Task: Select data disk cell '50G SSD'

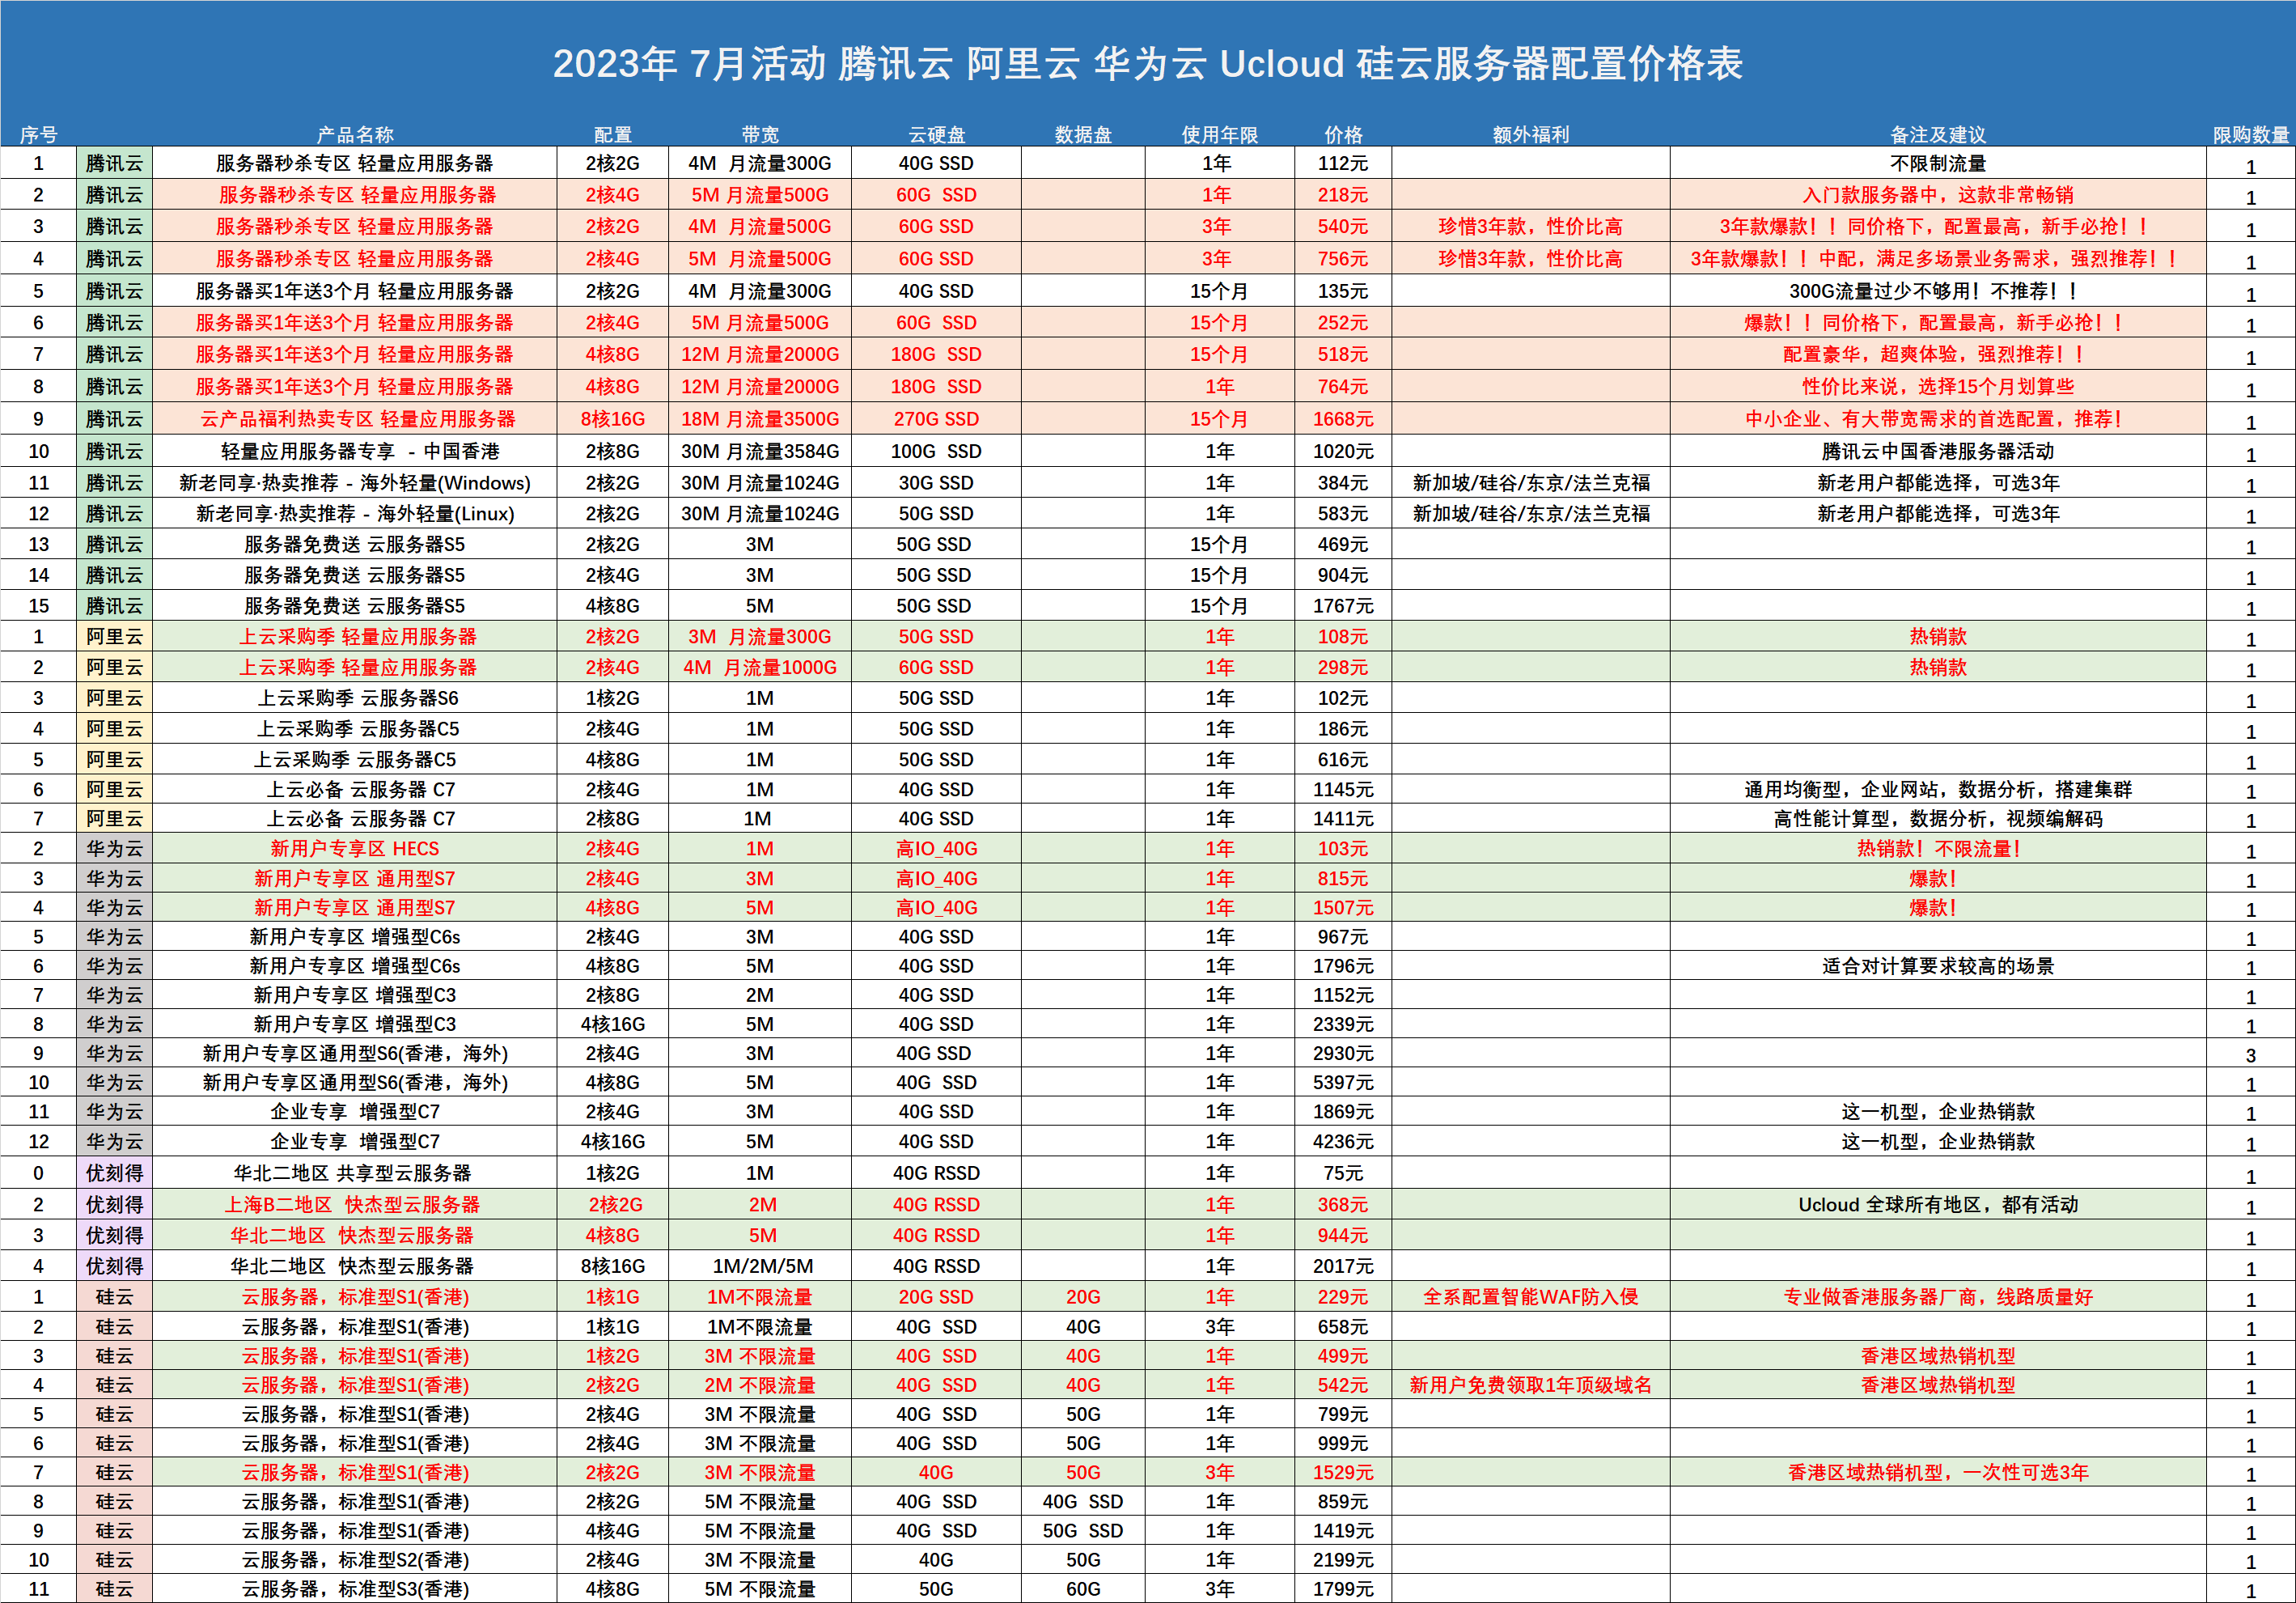Action: click(1083, 1531)
